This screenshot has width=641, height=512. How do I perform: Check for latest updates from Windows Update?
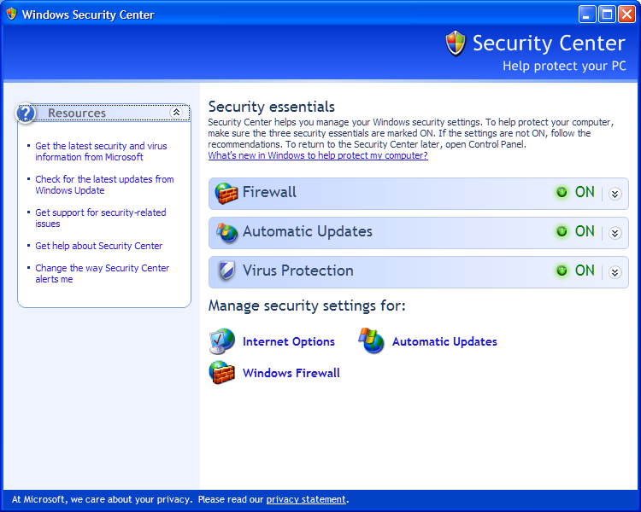(104, 185)
